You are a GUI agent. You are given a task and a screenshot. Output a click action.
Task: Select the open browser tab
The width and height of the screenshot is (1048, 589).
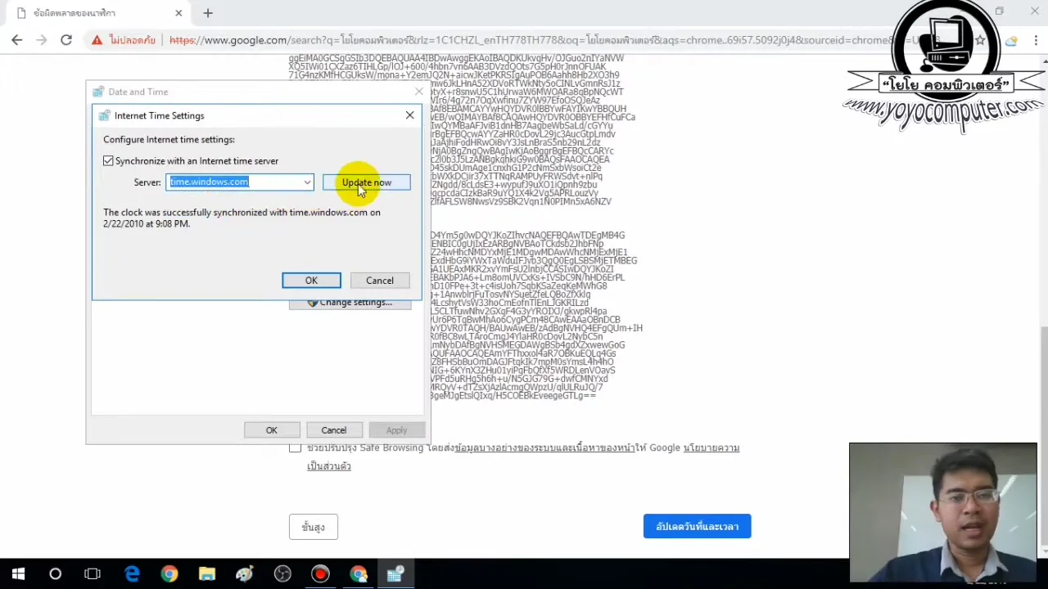coord(90,13)
